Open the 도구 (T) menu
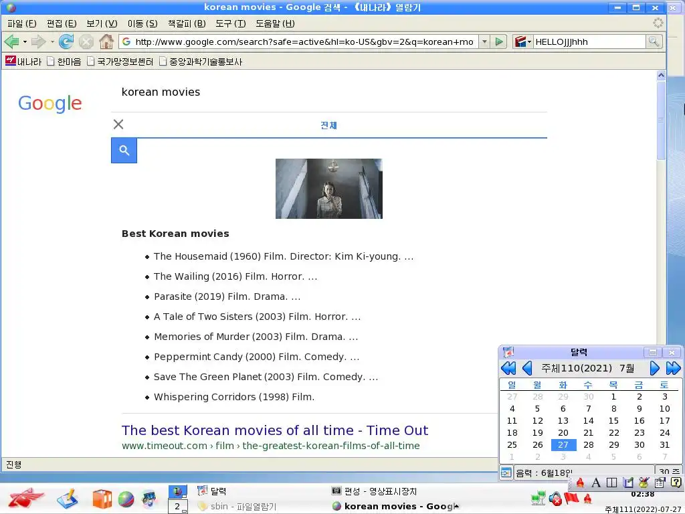Viewport: 685px width, 514px height. [231, 23]
